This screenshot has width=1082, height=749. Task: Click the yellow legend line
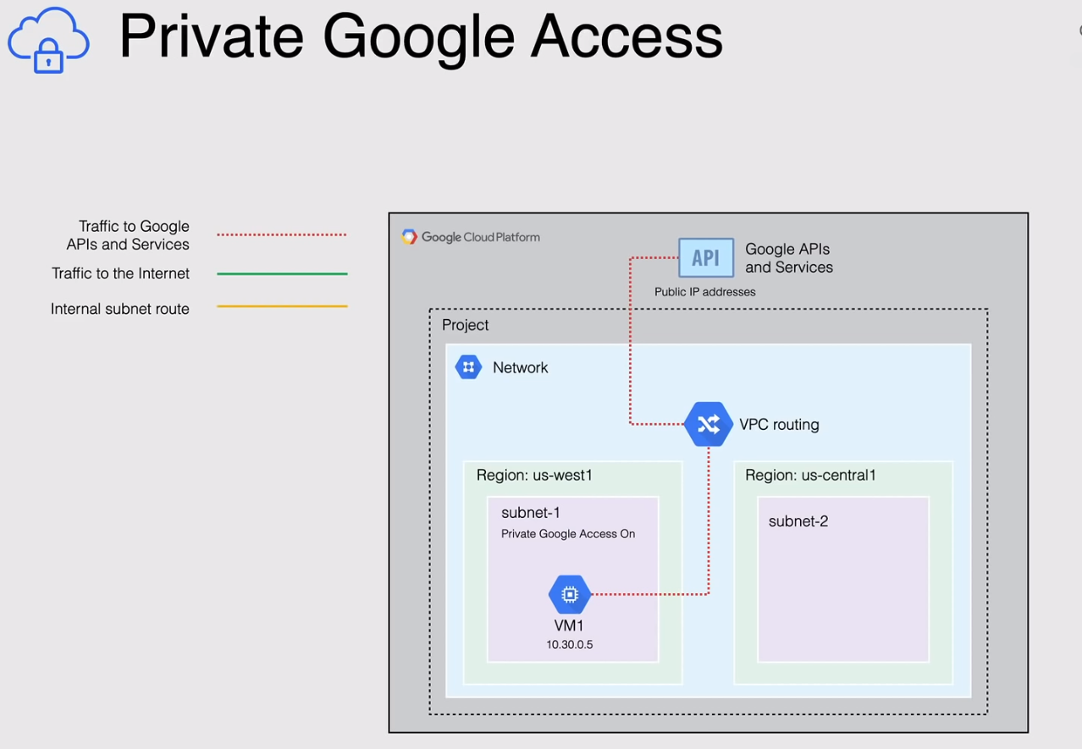(x=282, y=306)
